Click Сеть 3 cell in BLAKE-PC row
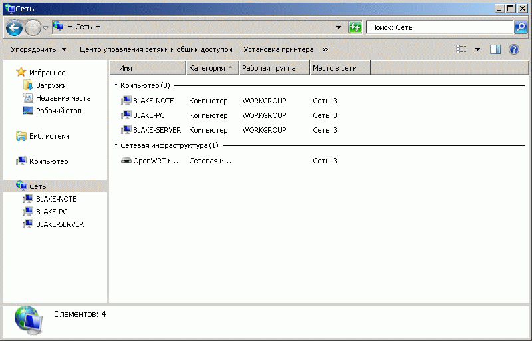532x341 pixels. coord(325,115)
